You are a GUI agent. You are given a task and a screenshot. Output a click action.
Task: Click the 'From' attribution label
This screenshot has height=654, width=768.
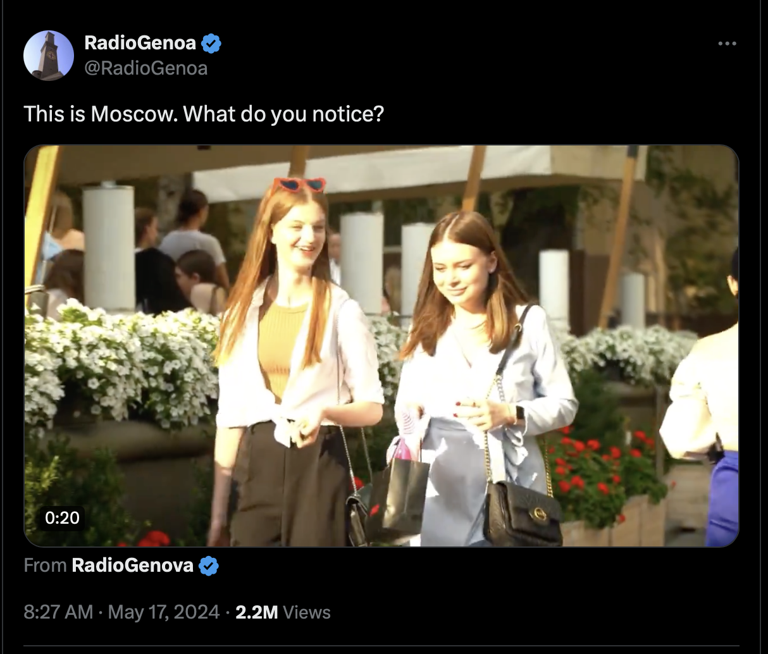[45, 565]
